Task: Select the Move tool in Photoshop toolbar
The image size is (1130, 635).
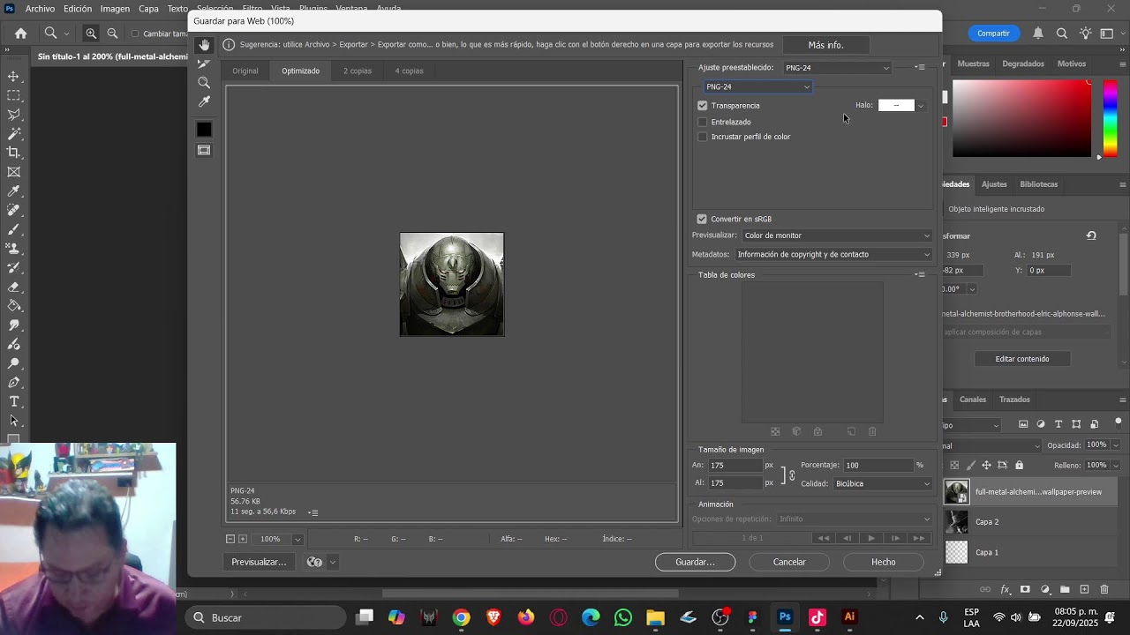Action: click(x=13, y=77)
